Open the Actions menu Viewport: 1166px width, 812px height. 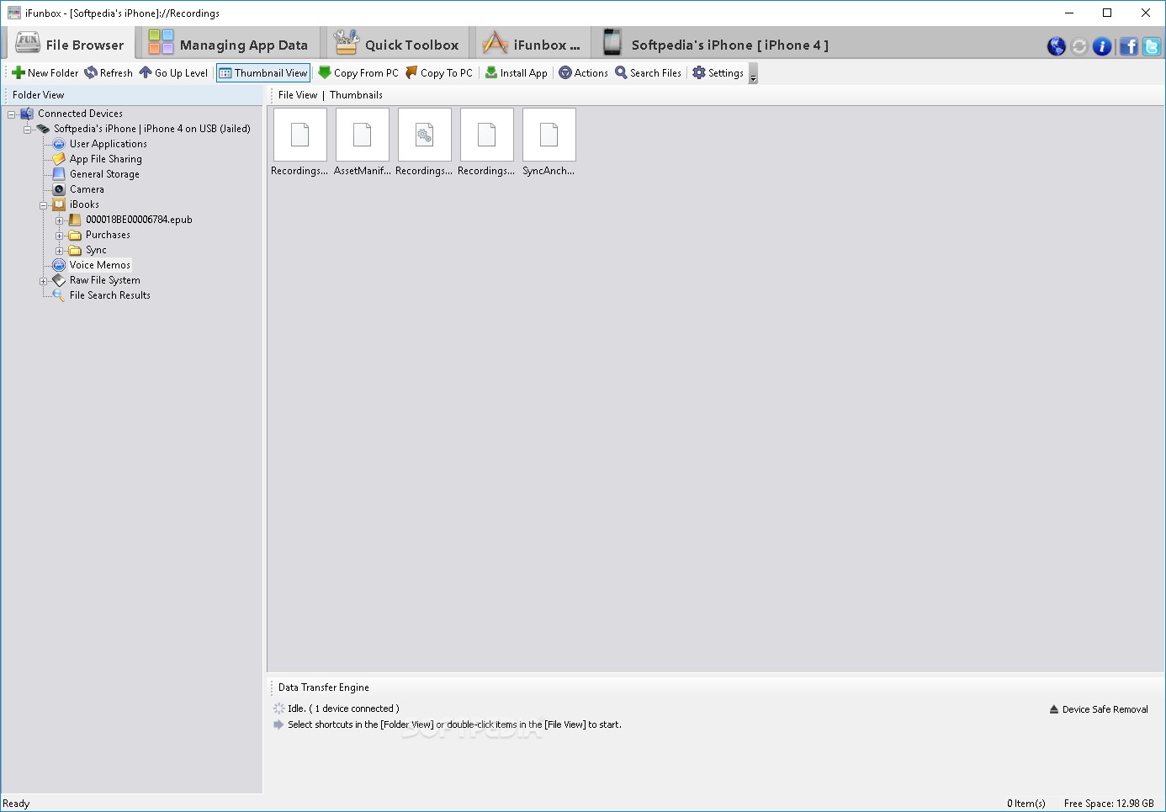pos(583,73)
